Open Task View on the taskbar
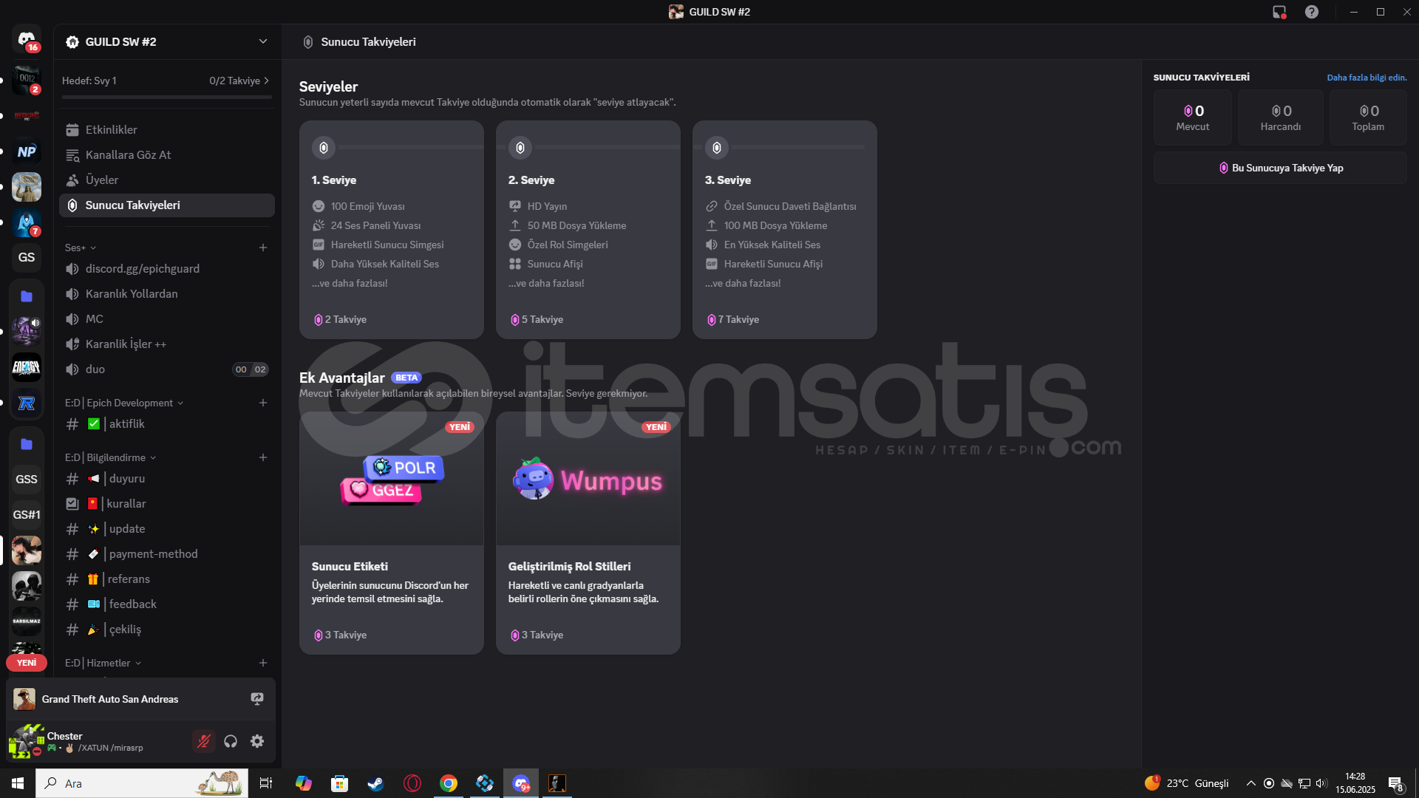The height and width of the screenshot is (798, 1419). [x=266, y=783]
